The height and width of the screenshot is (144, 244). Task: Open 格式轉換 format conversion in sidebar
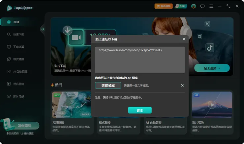coord(15,59)
